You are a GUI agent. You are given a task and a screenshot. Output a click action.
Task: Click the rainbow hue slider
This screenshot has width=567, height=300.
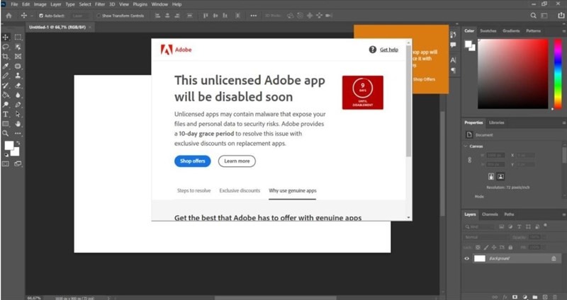pos(558,74)
